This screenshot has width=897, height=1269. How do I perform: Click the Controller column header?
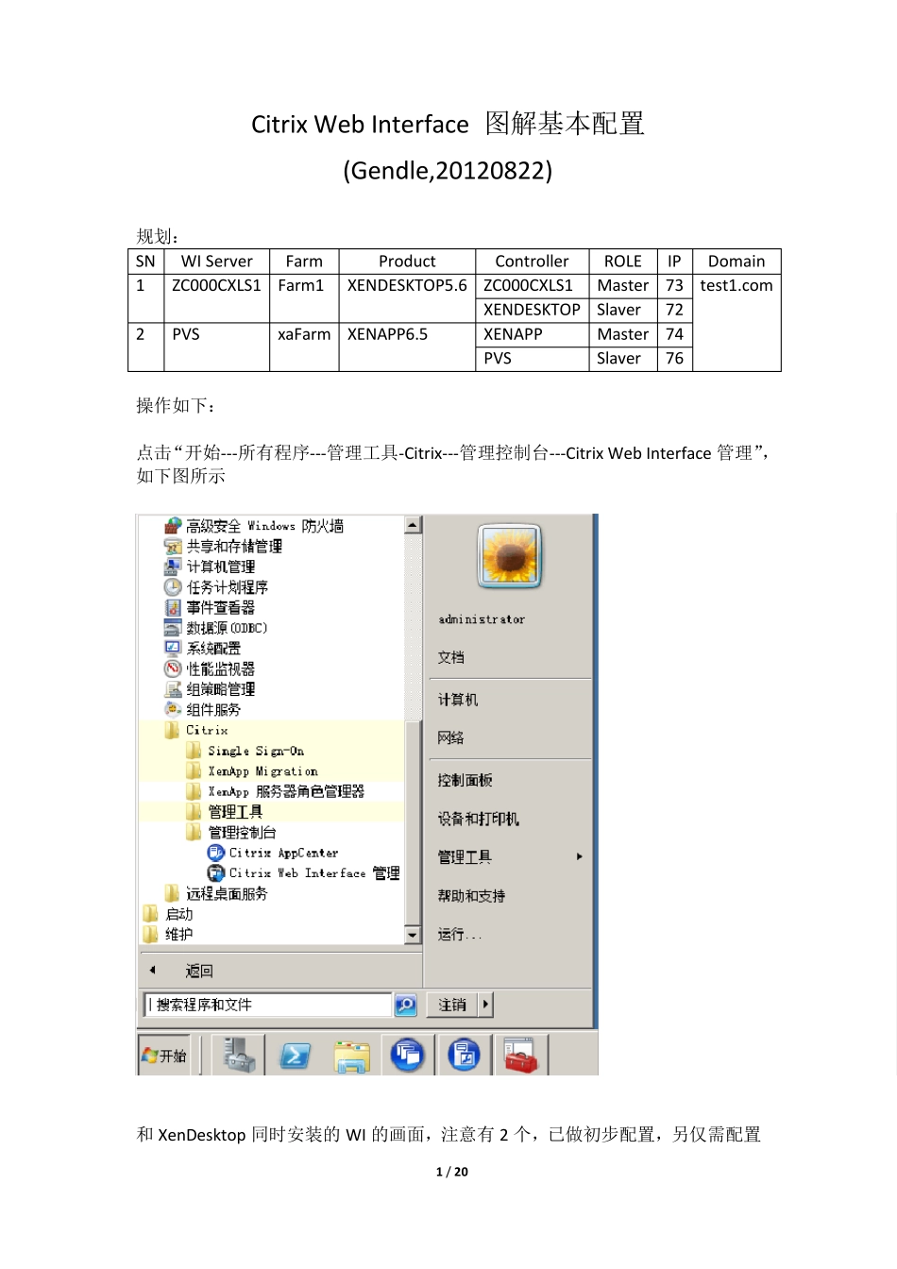[532, 262]
